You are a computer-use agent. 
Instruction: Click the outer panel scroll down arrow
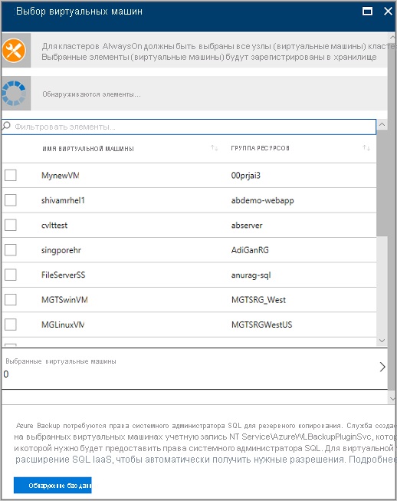point(392,399)
